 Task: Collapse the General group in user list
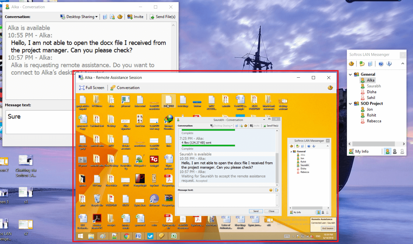click(351, 75)
